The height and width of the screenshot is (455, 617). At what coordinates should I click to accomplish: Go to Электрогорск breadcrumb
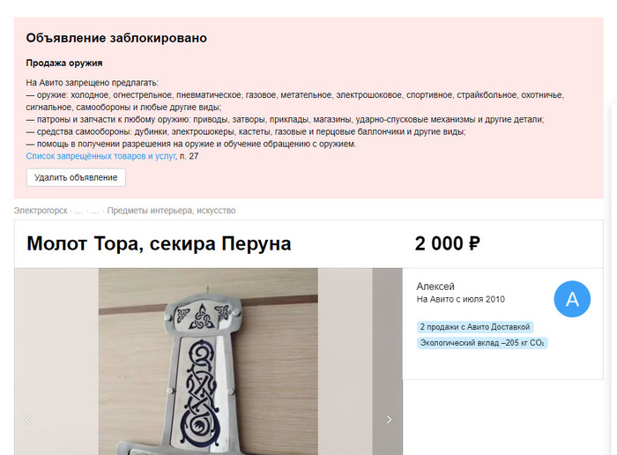[41, 211]
